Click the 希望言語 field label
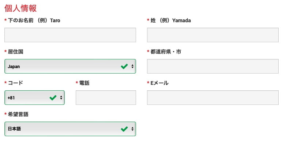This screenshot has width=286, height=142. [x=18, y=114]
